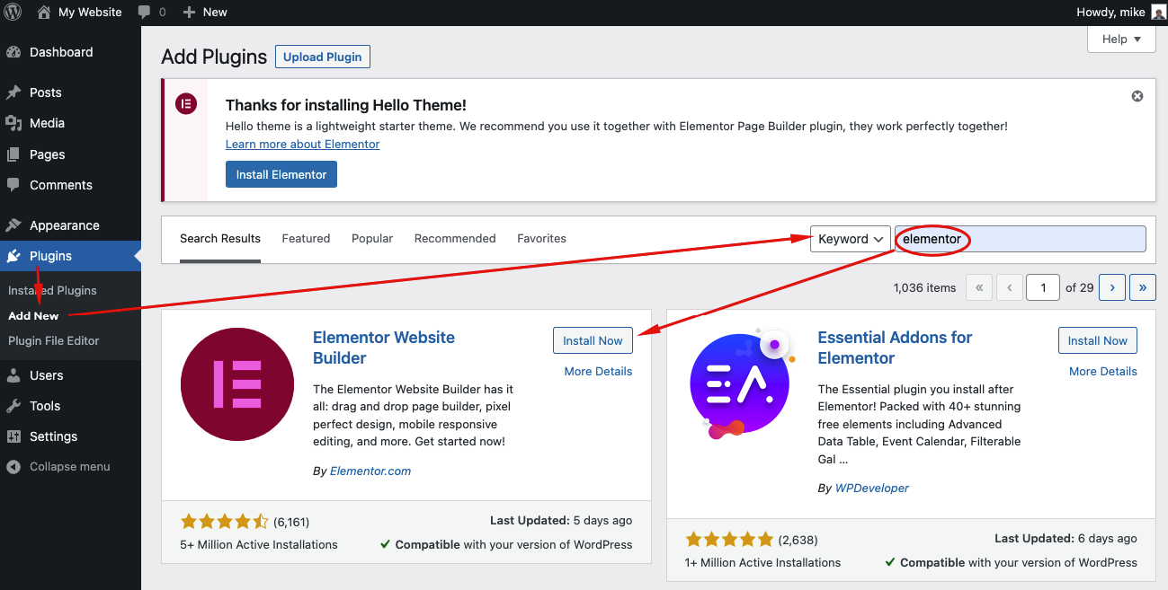Click the Media icon in sidebar
Screen dimensions: 1168x590
[x=13, y=123]
